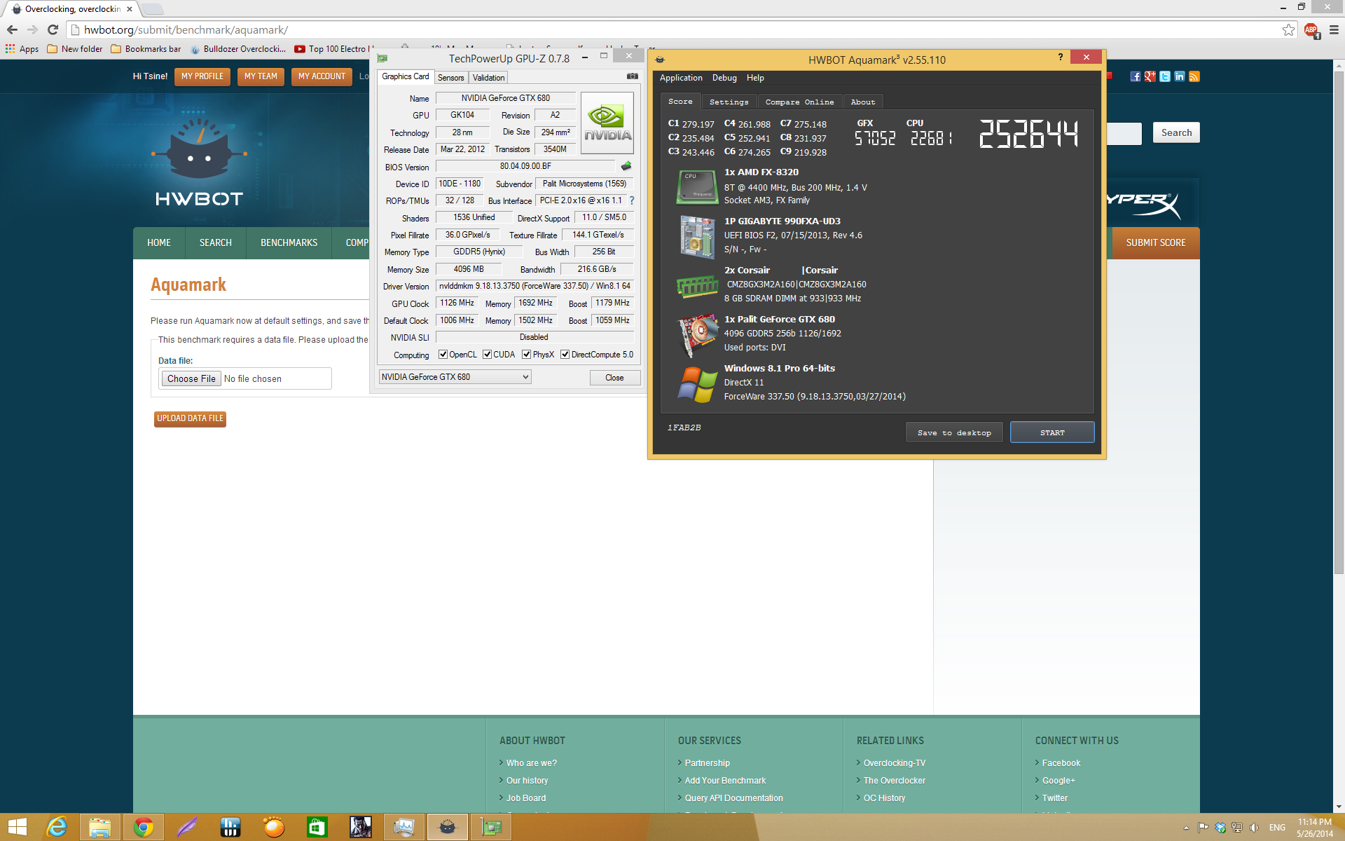Toggle the PhysX checkbox in GPU-Z

[x=526, y=354]
